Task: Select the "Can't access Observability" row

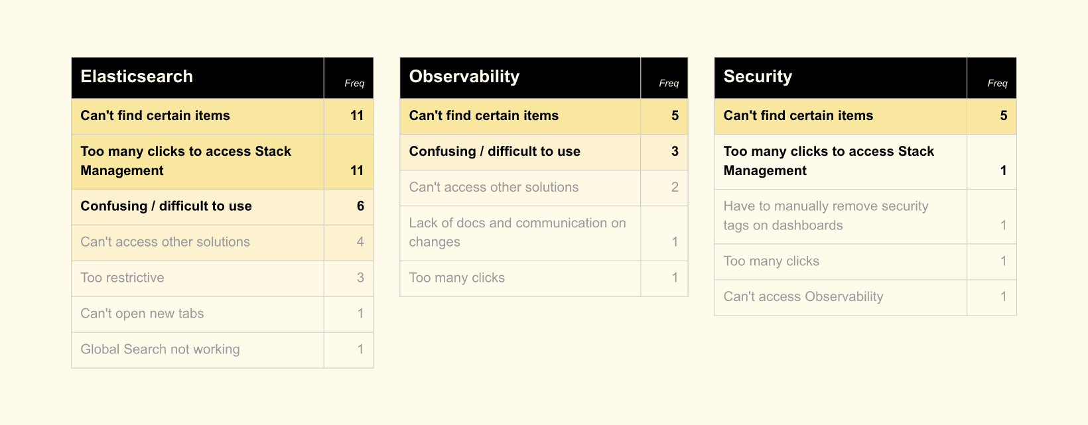Action: tap(803, 297)
